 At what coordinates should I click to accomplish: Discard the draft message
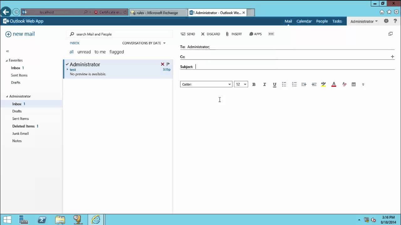pos(211,34)
